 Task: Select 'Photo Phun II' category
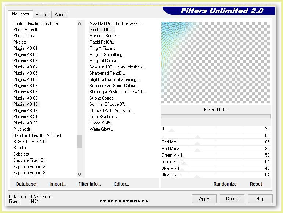25,30
